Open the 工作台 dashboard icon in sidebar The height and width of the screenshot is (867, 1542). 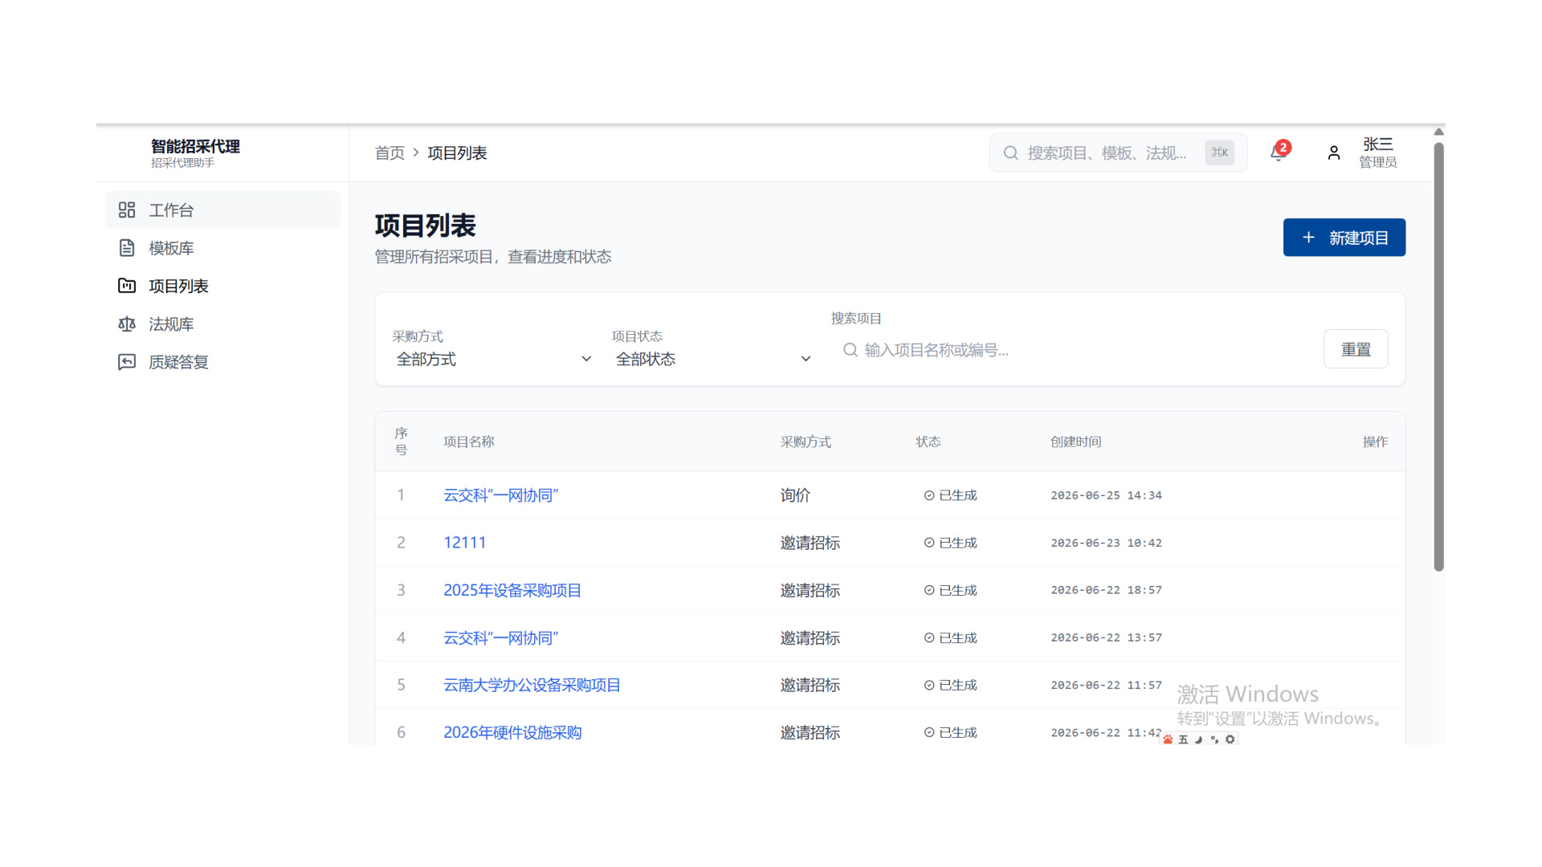[x=127, y=210]
